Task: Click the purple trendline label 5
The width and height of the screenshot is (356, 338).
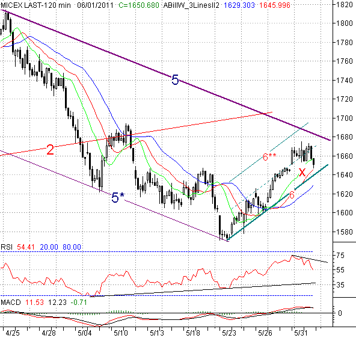Action: click(x=175, y=80)
